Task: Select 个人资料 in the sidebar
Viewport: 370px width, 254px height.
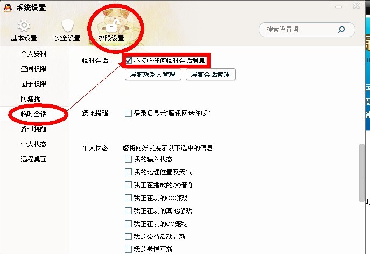Action: pos(33,53)
